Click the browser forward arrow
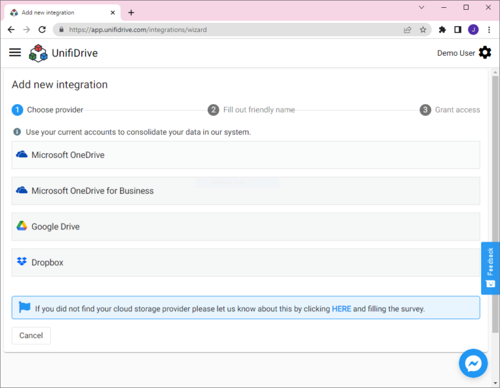Image resolution: width=500 pixels, height=388 pixels. pyautogui.click(x=27, y=30)
